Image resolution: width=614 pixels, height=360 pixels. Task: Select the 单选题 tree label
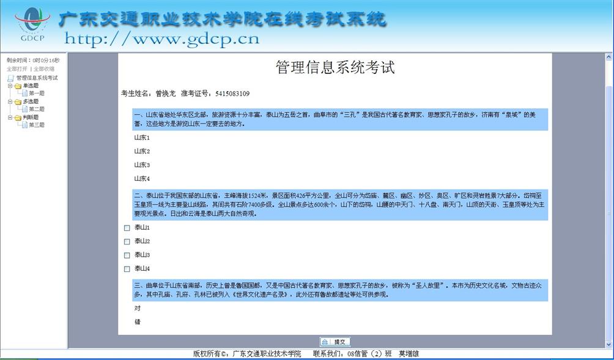click(31, 86)
